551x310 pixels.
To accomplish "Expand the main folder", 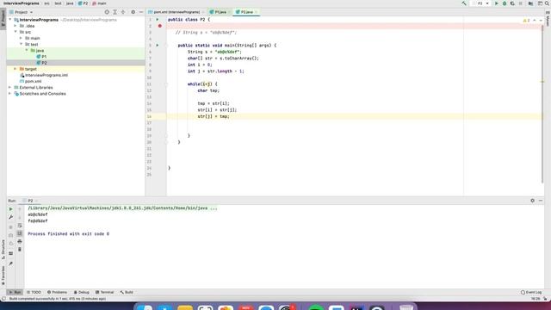I will pyautogui.click(x=21, y=38).
